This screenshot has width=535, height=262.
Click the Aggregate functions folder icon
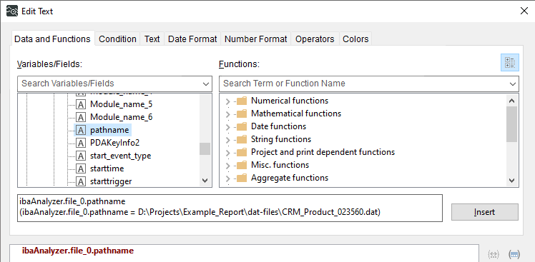[x=242, y=178]
